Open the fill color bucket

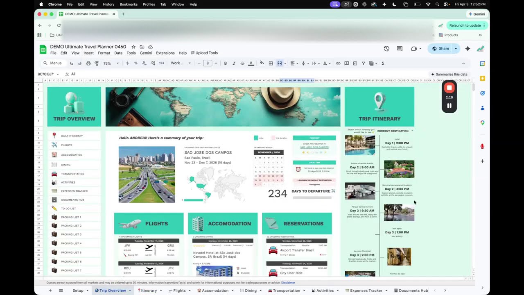pyautogui.click(x=262, y=64)
